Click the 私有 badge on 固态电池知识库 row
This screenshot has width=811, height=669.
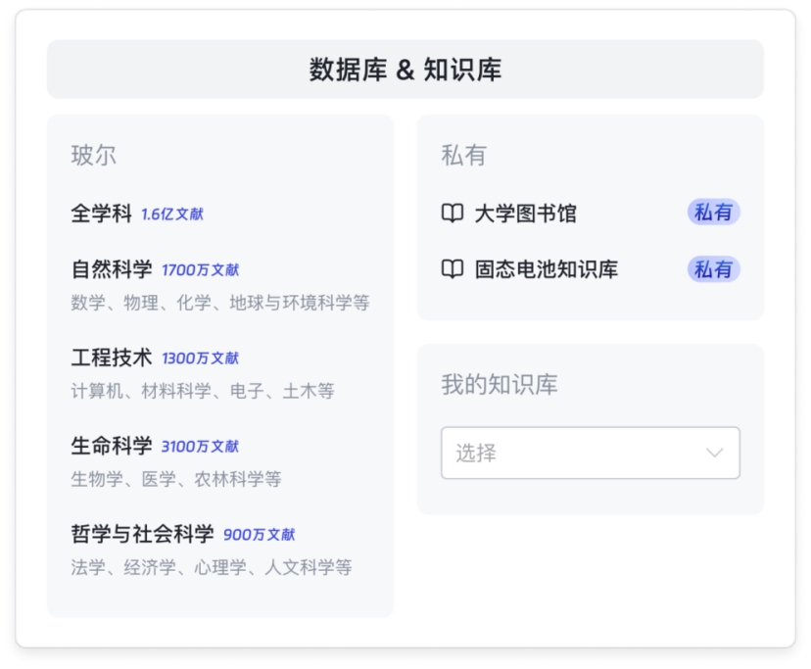pyautogui.click(x=713, y=269)
